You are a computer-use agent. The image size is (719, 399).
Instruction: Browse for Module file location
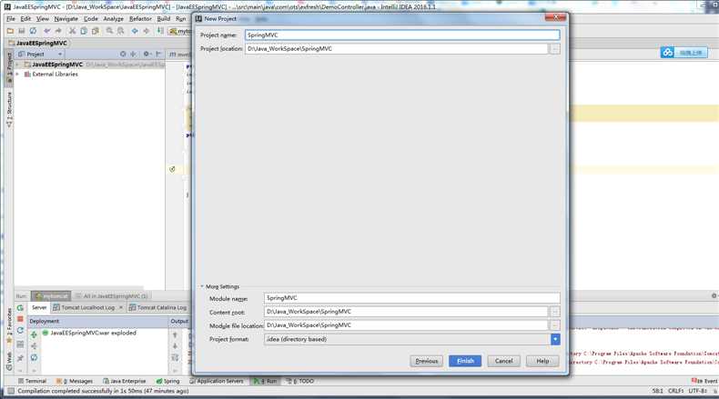click(x=555, y=325)
